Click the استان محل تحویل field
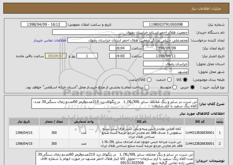The width and height of the screenshot is (233, 165). click(166, 64)
